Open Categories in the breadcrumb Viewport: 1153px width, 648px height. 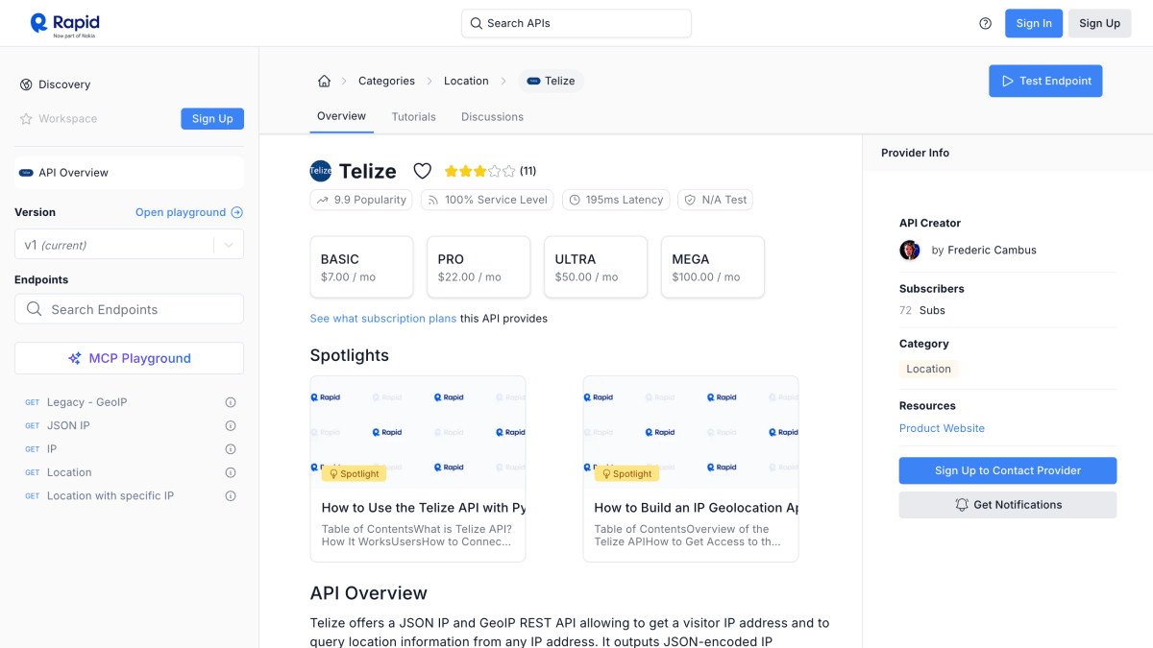pyautogui.click(x=386, y=82)
